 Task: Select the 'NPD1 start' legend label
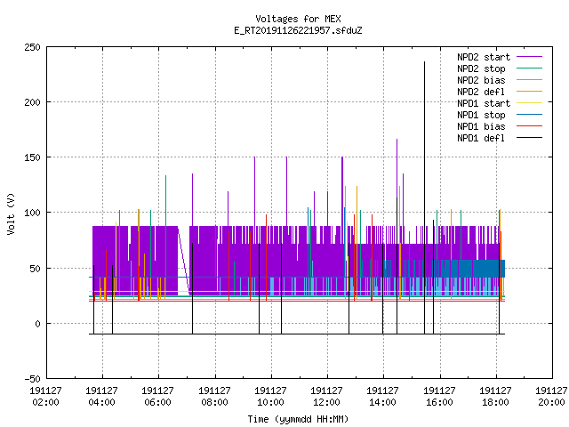pyautogui.click(x=484, y=103)
